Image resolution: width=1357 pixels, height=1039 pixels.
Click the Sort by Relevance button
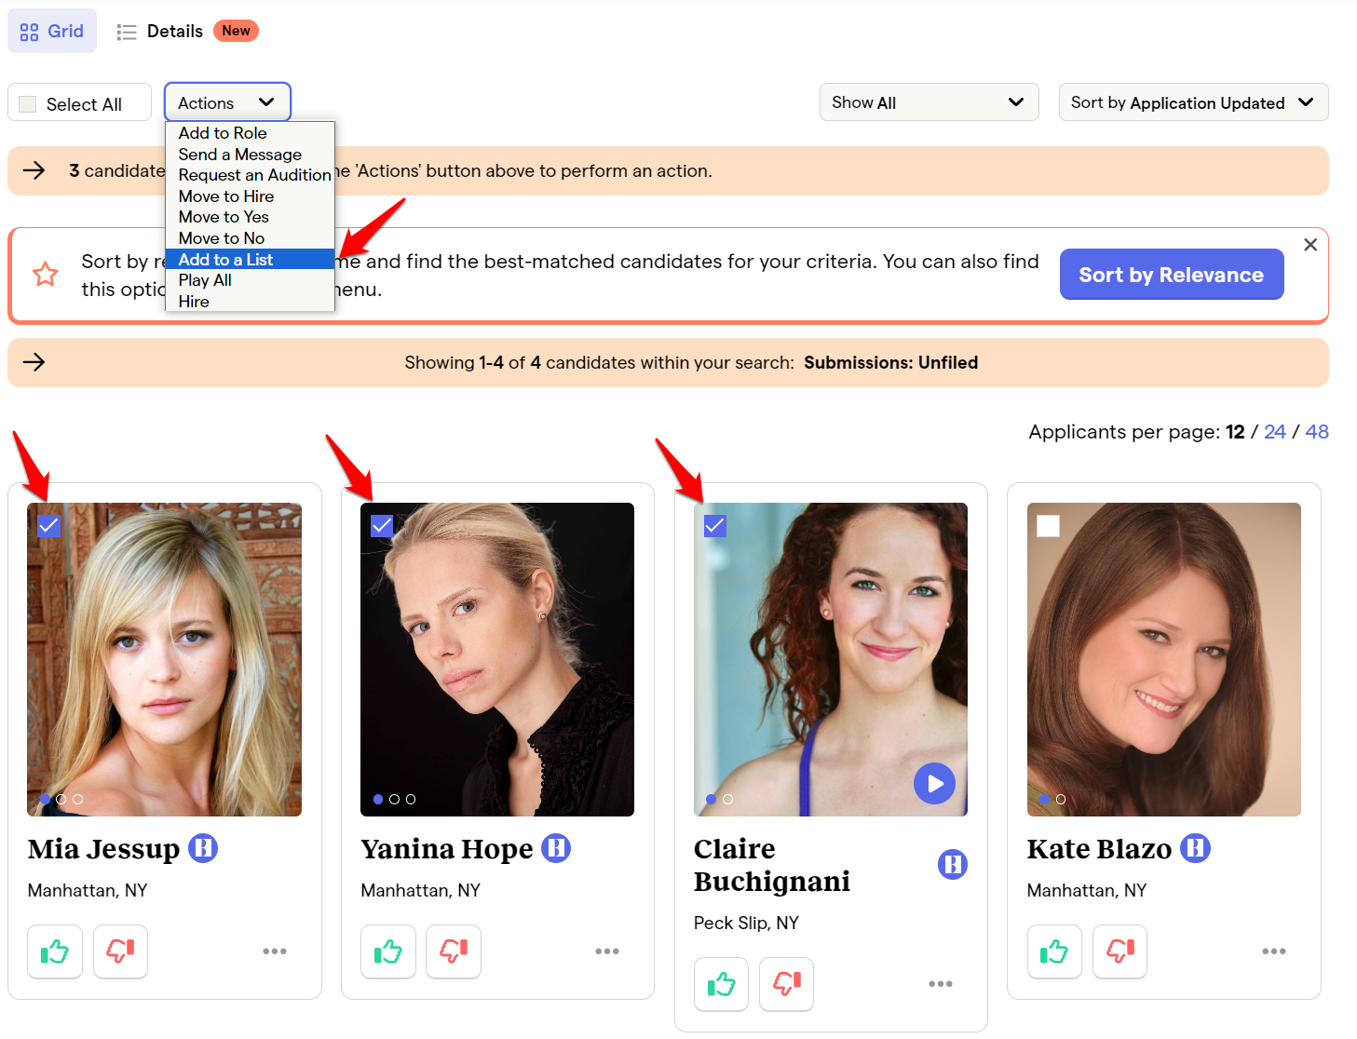click(x=1171, y=275)
